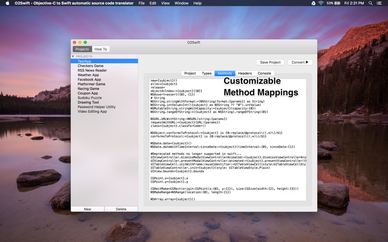This screenshot has height=242, width=388.
Task: Check the battery status icon
Action: pyautogui.click(x=337, y=3)
